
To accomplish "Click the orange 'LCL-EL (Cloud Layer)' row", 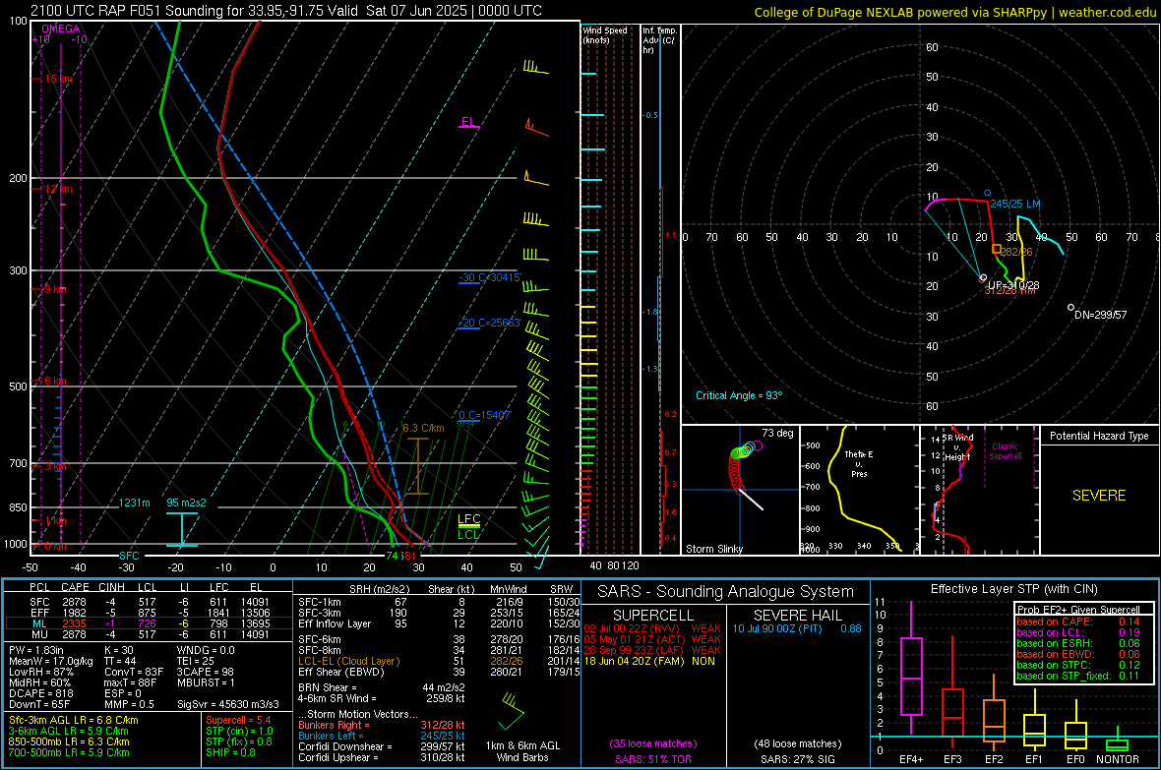I will click(x=439, y=661).
